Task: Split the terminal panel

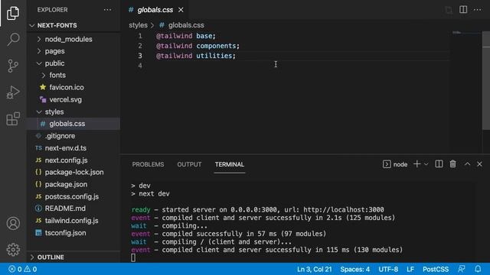Action: click(439, 164)
